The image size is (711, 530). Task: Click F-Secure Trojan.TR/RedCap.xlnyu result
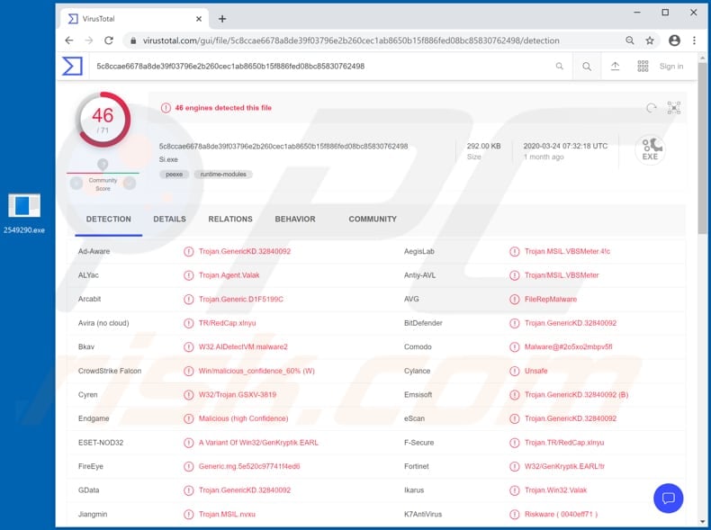click(x=564, y=443)
